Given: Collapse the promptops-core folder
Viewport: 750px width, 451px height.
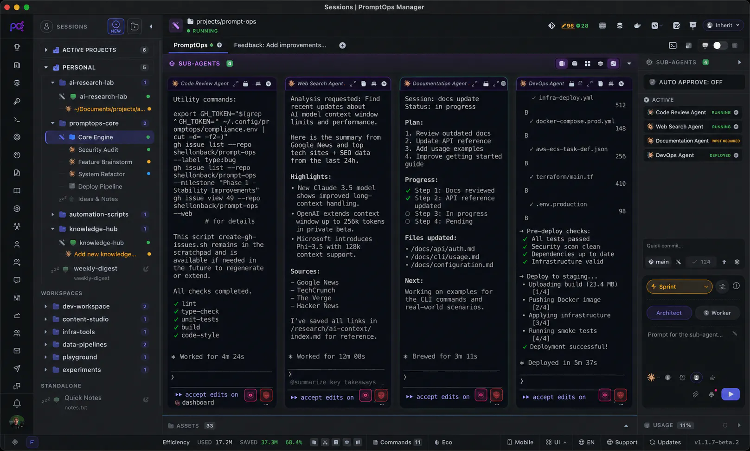Looking at the screenshot, I should (52, 123).
